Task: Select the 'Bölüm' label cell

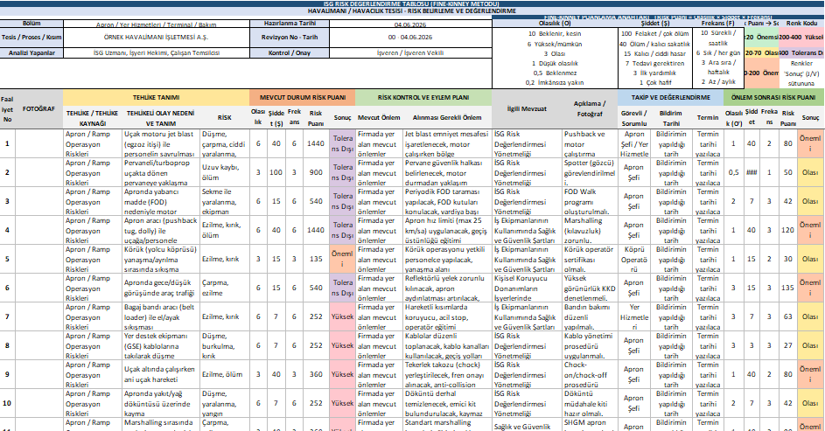Action: click(x=31, y=24)
